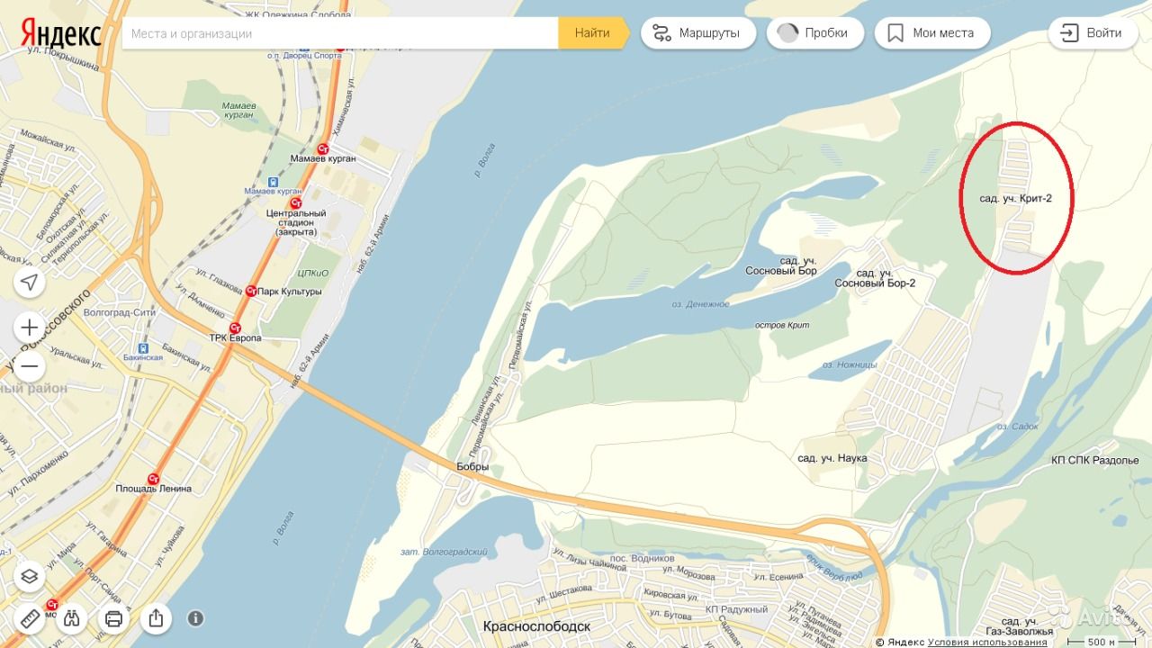This screenshot has height=648, width=1152.
Task: Click the Центральный стадион metro station icon
Action: 295,203
